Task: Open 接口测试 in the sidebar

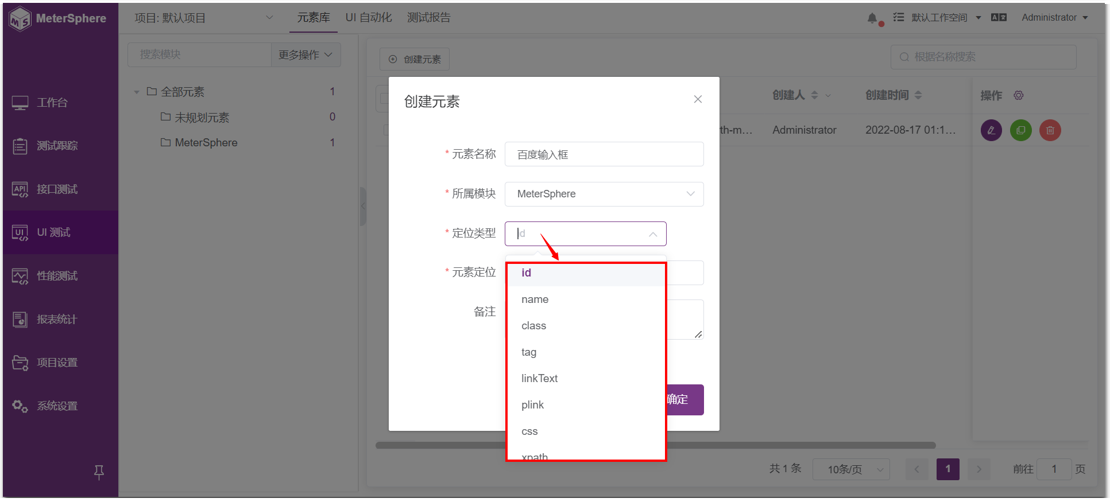Action: [61, 189]
